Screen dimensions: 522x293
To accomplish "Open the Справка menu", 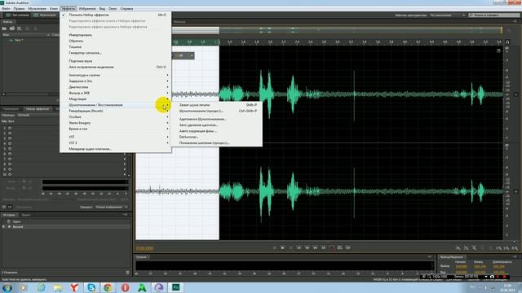I will [126, 9].
